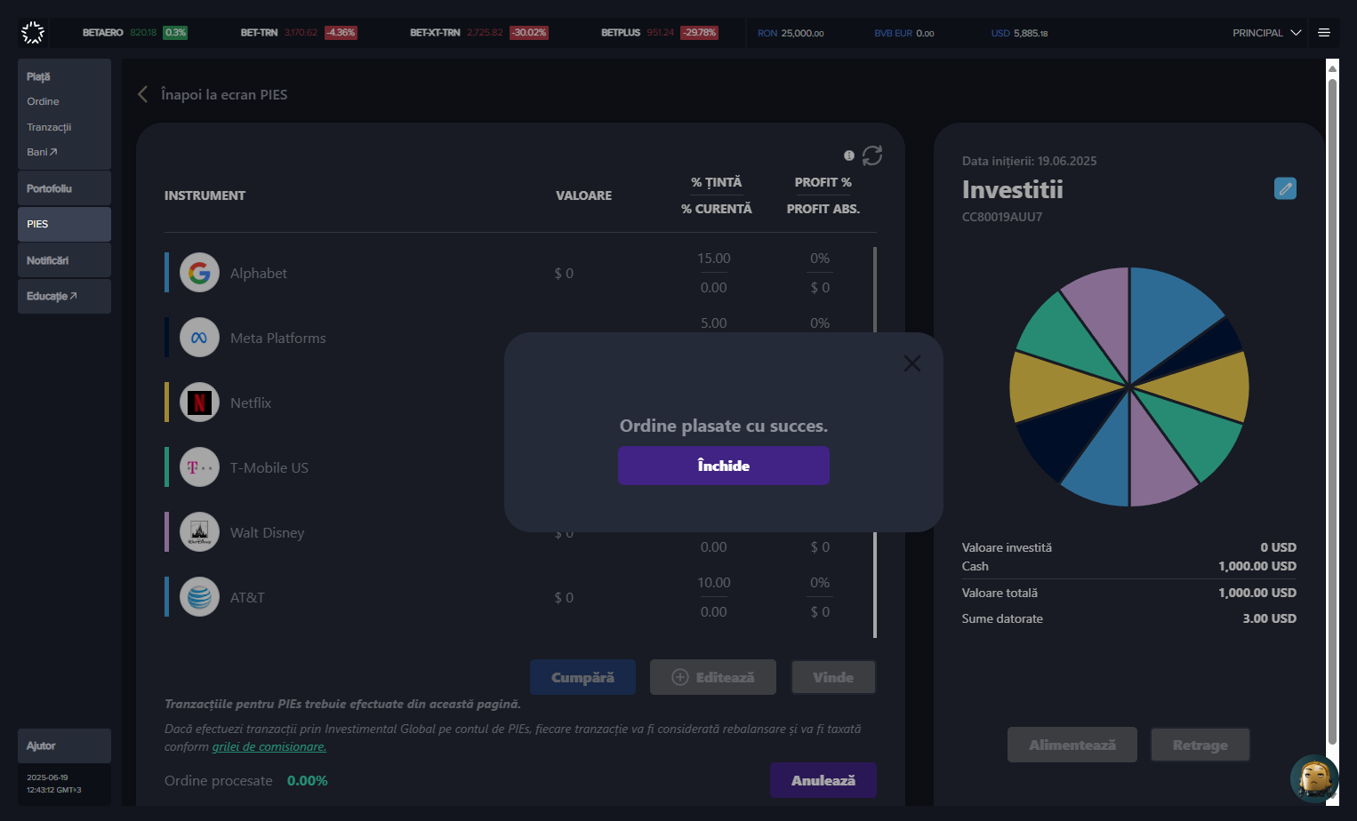Click the edit pencil icon for Investitii

point(1285,188)
